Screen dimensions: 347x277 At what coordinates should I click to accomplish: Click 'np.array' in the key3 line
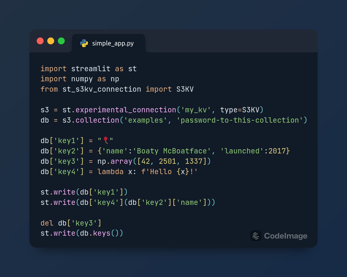(115, 161)
